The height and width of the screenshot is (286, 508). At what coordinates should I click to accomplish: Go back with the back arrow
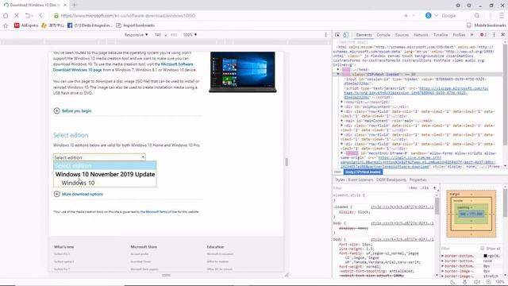point(40,16)
